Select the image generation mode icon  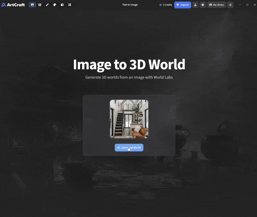(x=32, y=5)
